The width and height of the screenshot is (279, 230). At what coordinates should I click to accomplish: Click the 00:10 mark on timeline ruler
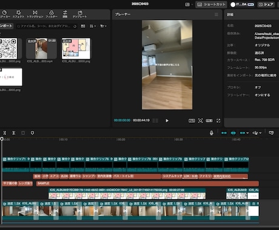(63, 139)
